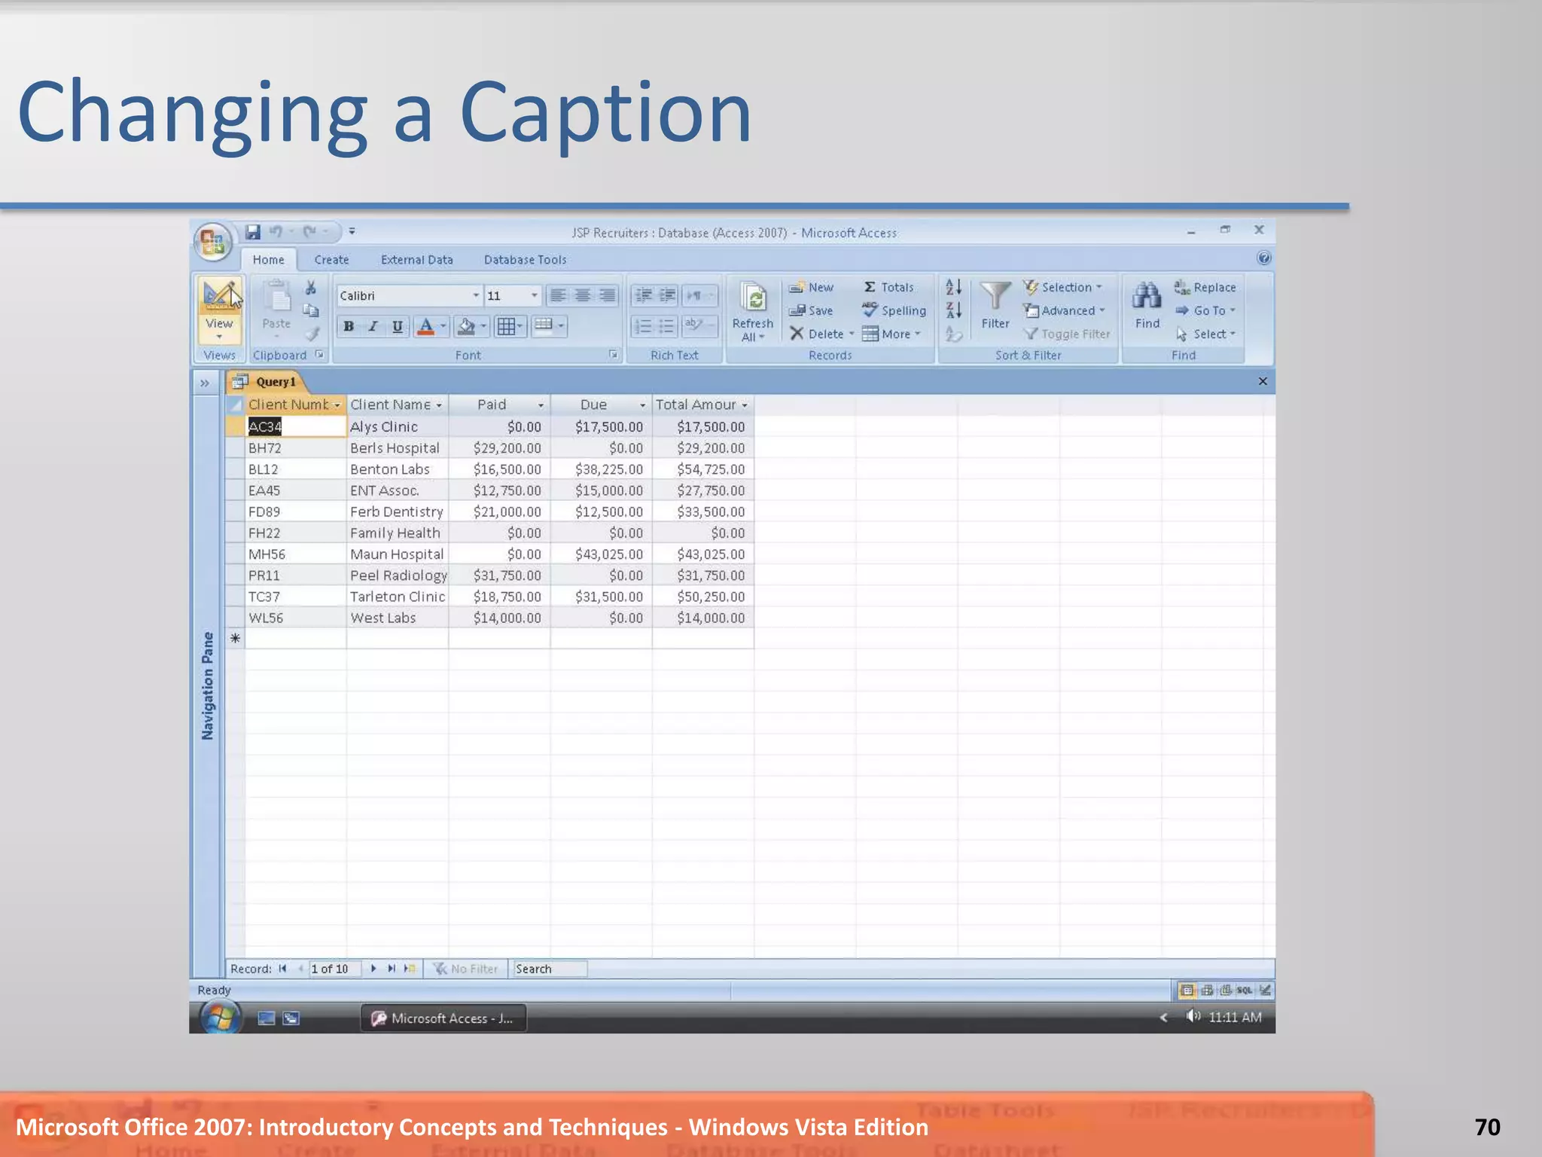Click the View design icon
Screen dimensions: 1542x1157
coord(219,296)
